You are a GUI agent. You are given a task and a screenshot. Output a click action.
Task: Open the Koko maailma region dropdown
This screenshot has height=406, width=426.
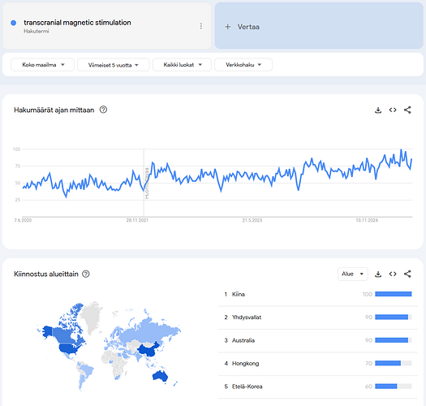[x=42, y=65]
